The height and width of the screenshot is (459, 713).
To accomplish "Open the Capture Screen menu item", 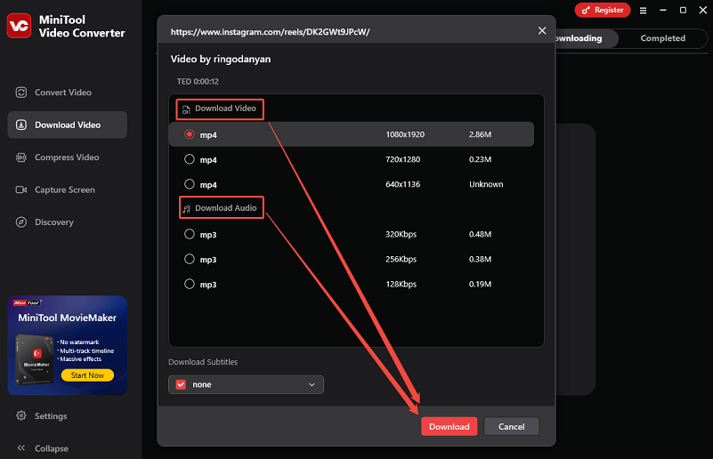I will [68, 189].
